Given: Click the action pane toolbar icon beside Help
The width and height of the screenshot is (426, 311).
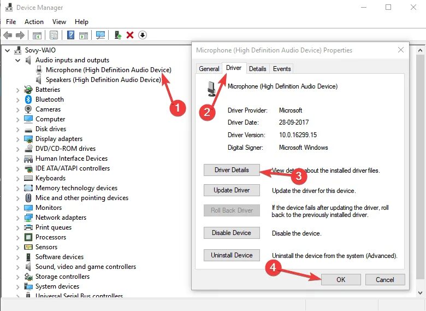Looking at the screenshot, I should pyautogui.click(x=84, y=35).
